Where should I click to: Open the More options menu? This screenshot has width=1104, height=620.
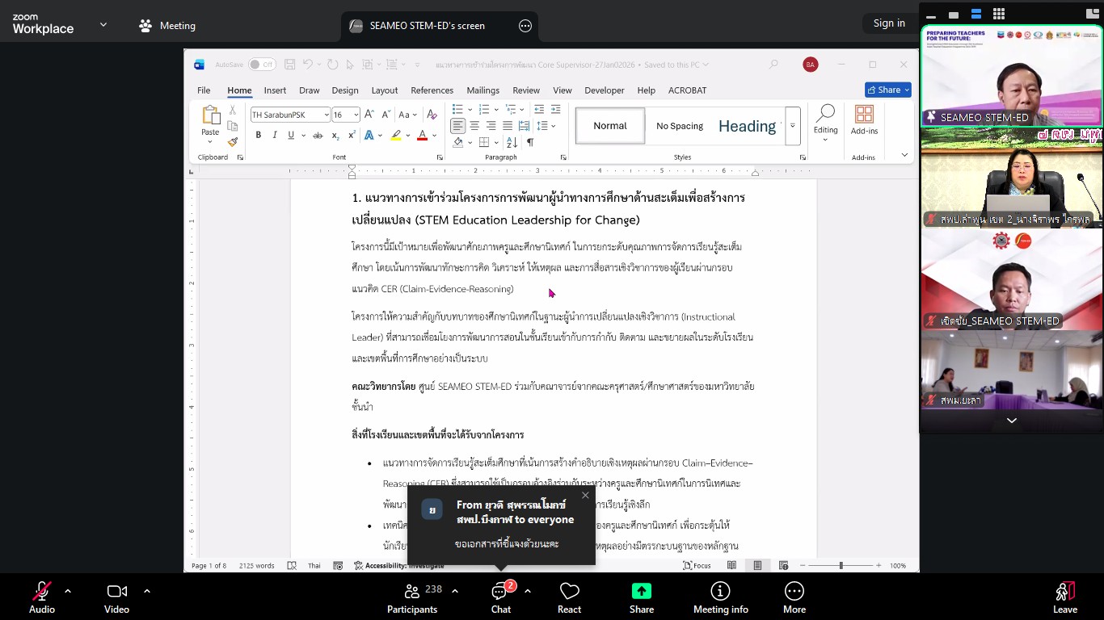tap(794, 597)
